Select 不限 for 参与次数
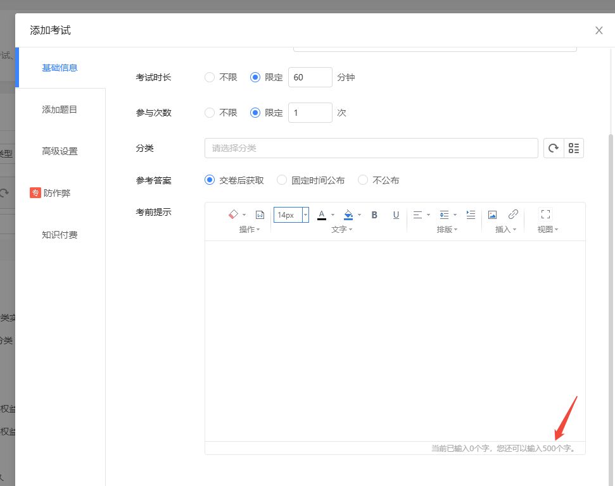Viewport: 615px width, 486px height. click(x=210, y=113)
